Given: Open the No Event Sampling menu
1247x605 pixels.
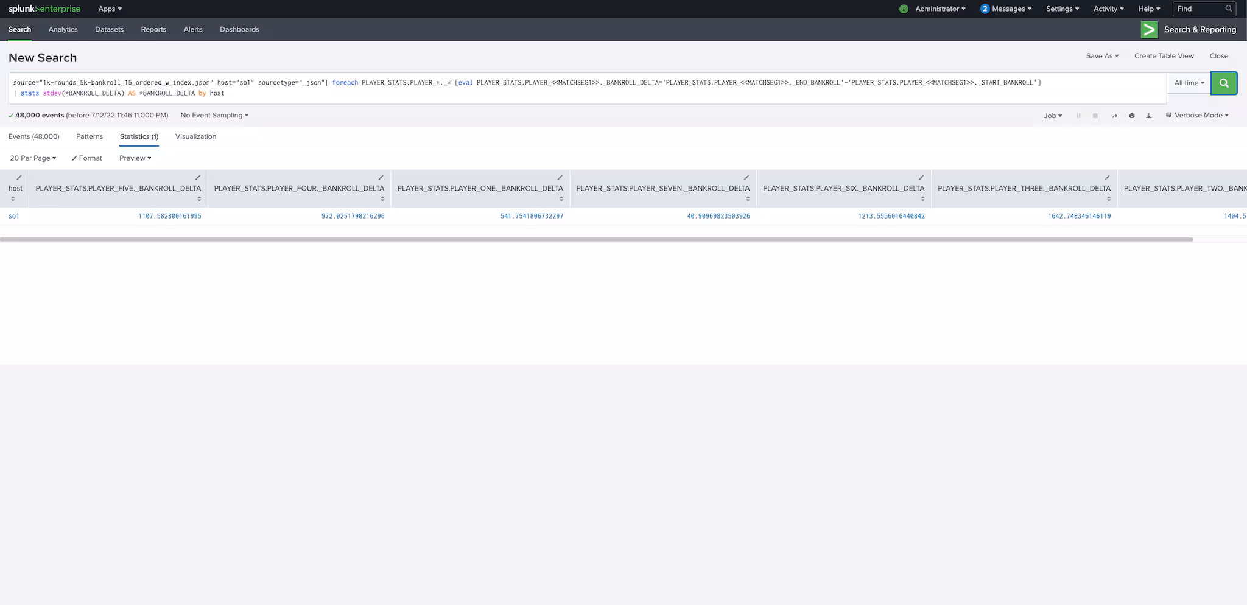Looking at the screenshot, I should pyautogui.click(x=214, y=115).
